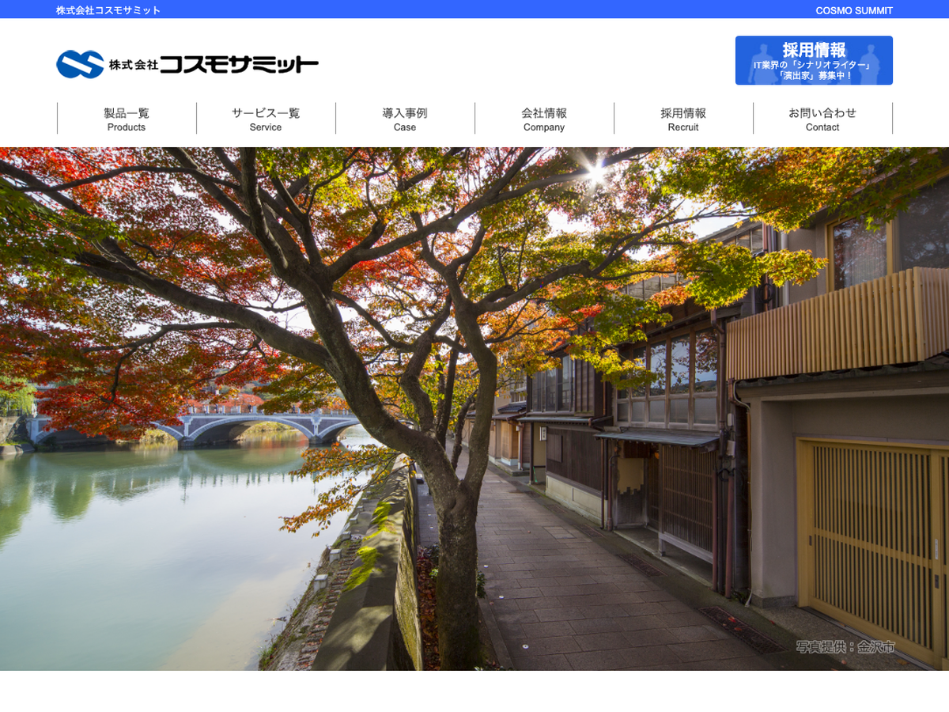Select the 導入事例 Case menu item
The height and width of the screenshot is (712, 949).
coord(405,119)
